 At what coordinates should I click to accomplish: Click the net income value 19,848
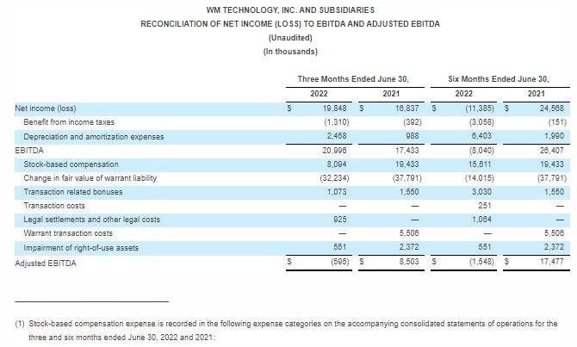tap(332, 108)
